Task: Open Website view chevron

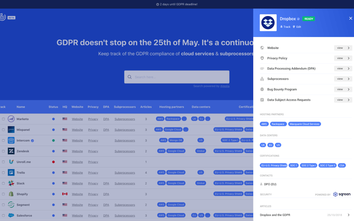Action: click(349, 48)
